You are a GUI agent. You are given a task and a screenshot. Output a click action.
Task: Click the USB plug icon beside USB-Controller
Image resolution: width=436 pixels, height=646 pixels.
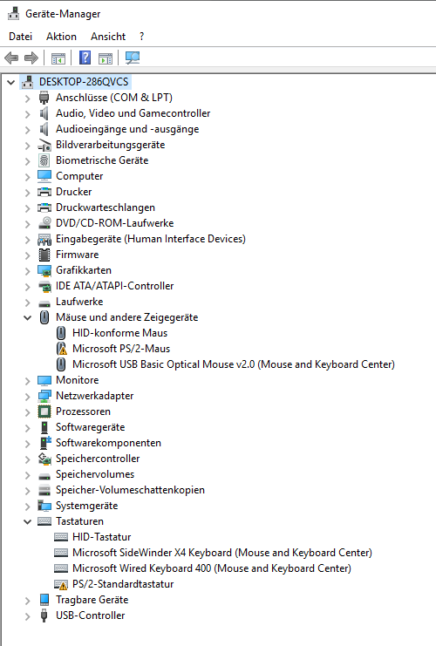pyautogui.click(x=44, y=615)
